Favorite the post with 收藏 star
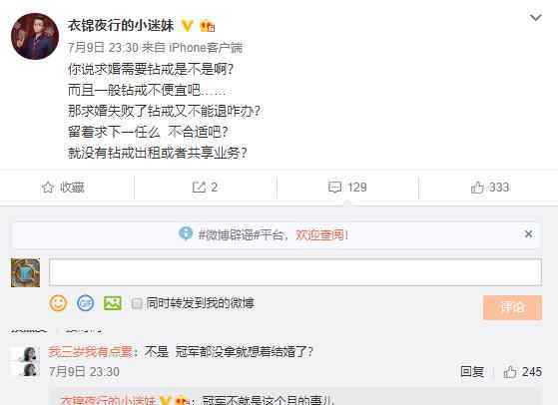Image resolution: width=558 pixels, height=405 pixels. point(63,188)
